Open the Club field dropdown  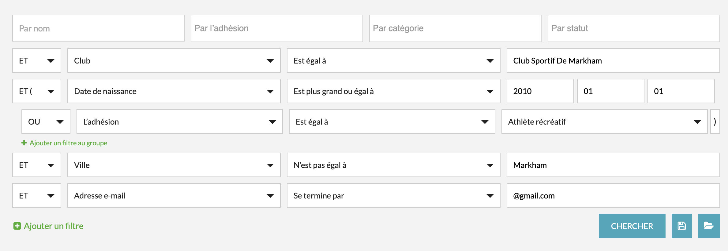[174, 61]
